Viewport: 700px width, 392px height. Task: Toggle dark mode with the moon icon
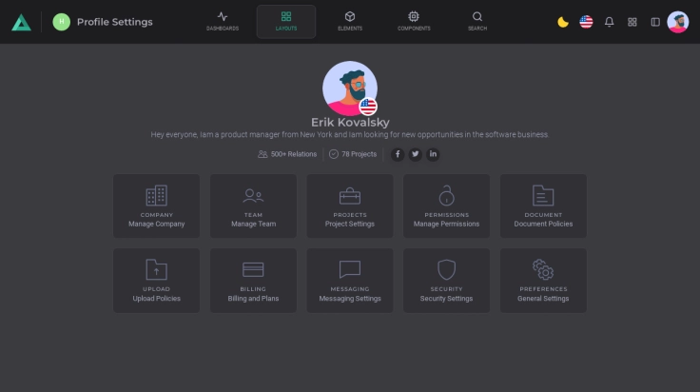[x=563, y=22]
